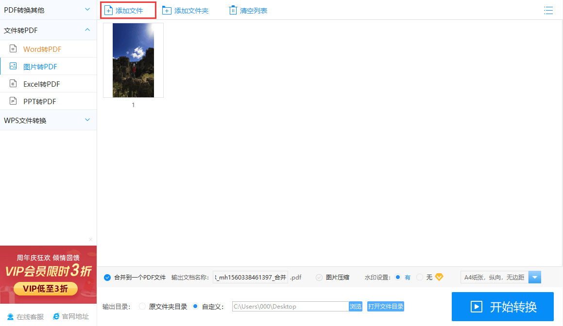This screenshot has width=563, height=326.
Task: Click 打开文件目录 button
Action: tap(386, 306)
